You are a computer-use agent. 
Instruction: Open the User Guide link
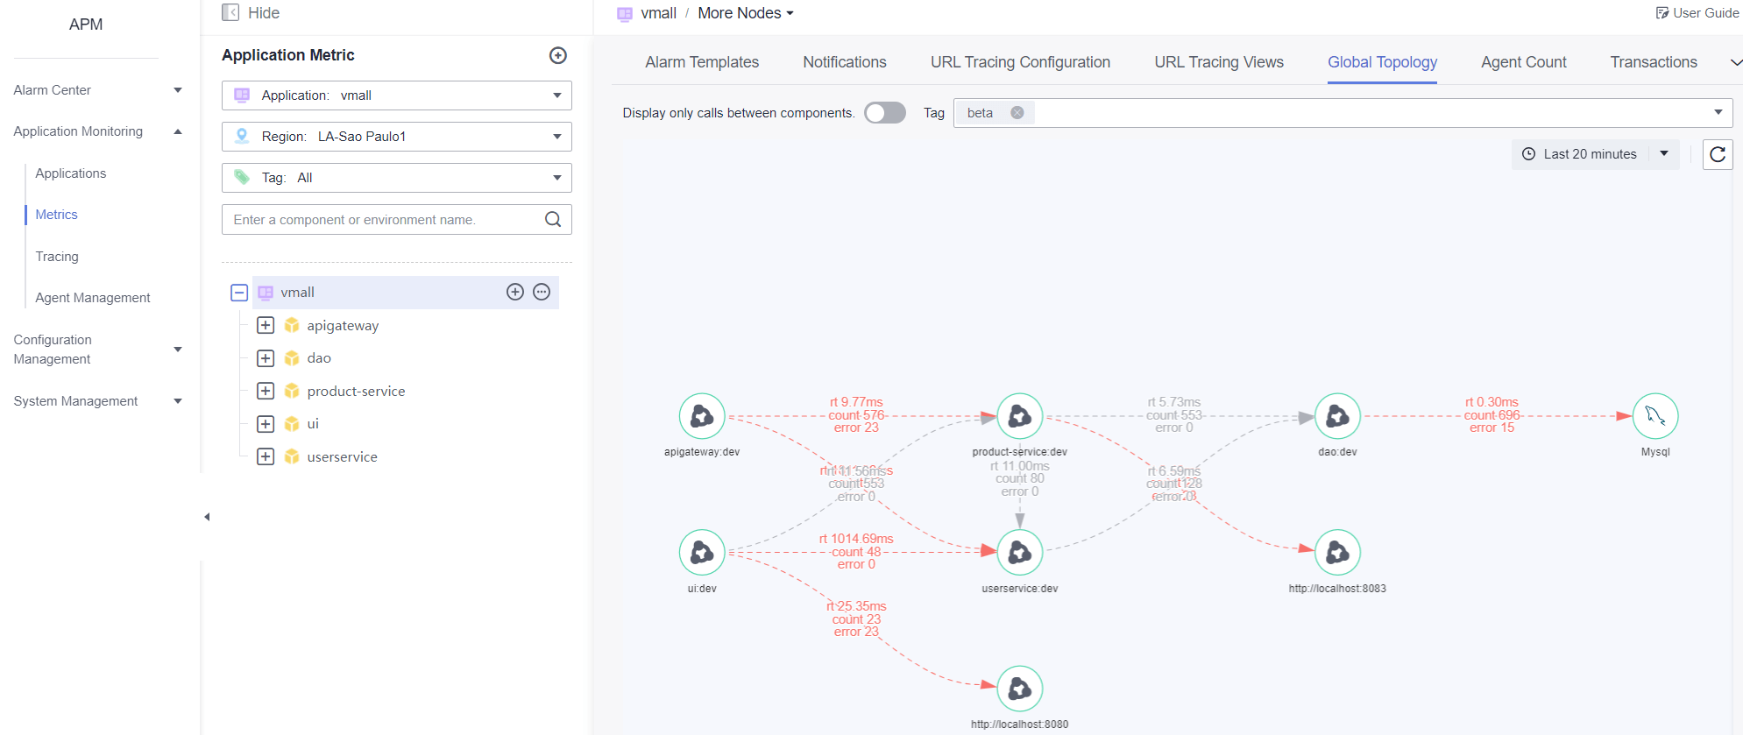coord(1697,13)
